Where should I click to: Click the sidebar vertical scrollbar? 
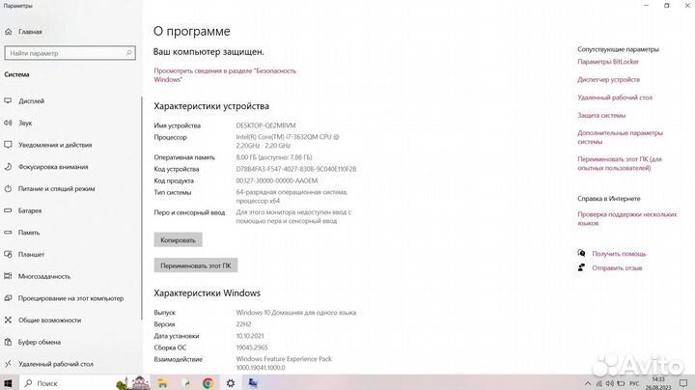coord(142,209)
